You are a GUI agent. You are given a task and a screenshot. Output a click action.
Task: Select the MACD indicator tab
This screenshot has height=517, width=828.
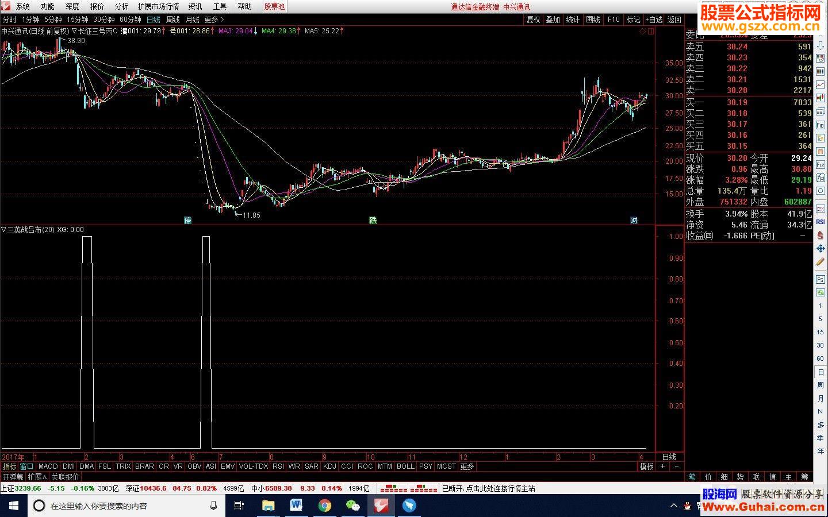[48, 466]
